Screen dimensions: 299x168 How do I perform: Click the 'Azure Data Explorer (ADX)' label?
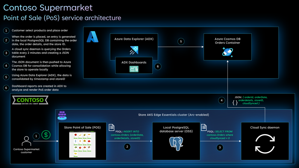pyautogui.click(x=134, y=39)
